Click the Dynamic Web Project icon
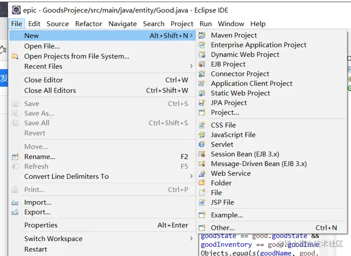 [x=202, y=54]
